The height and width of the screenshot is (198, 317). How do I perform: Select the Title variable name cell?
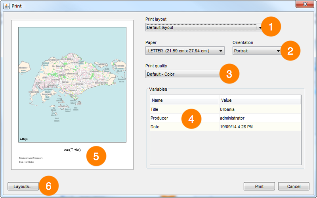(185, 109)
